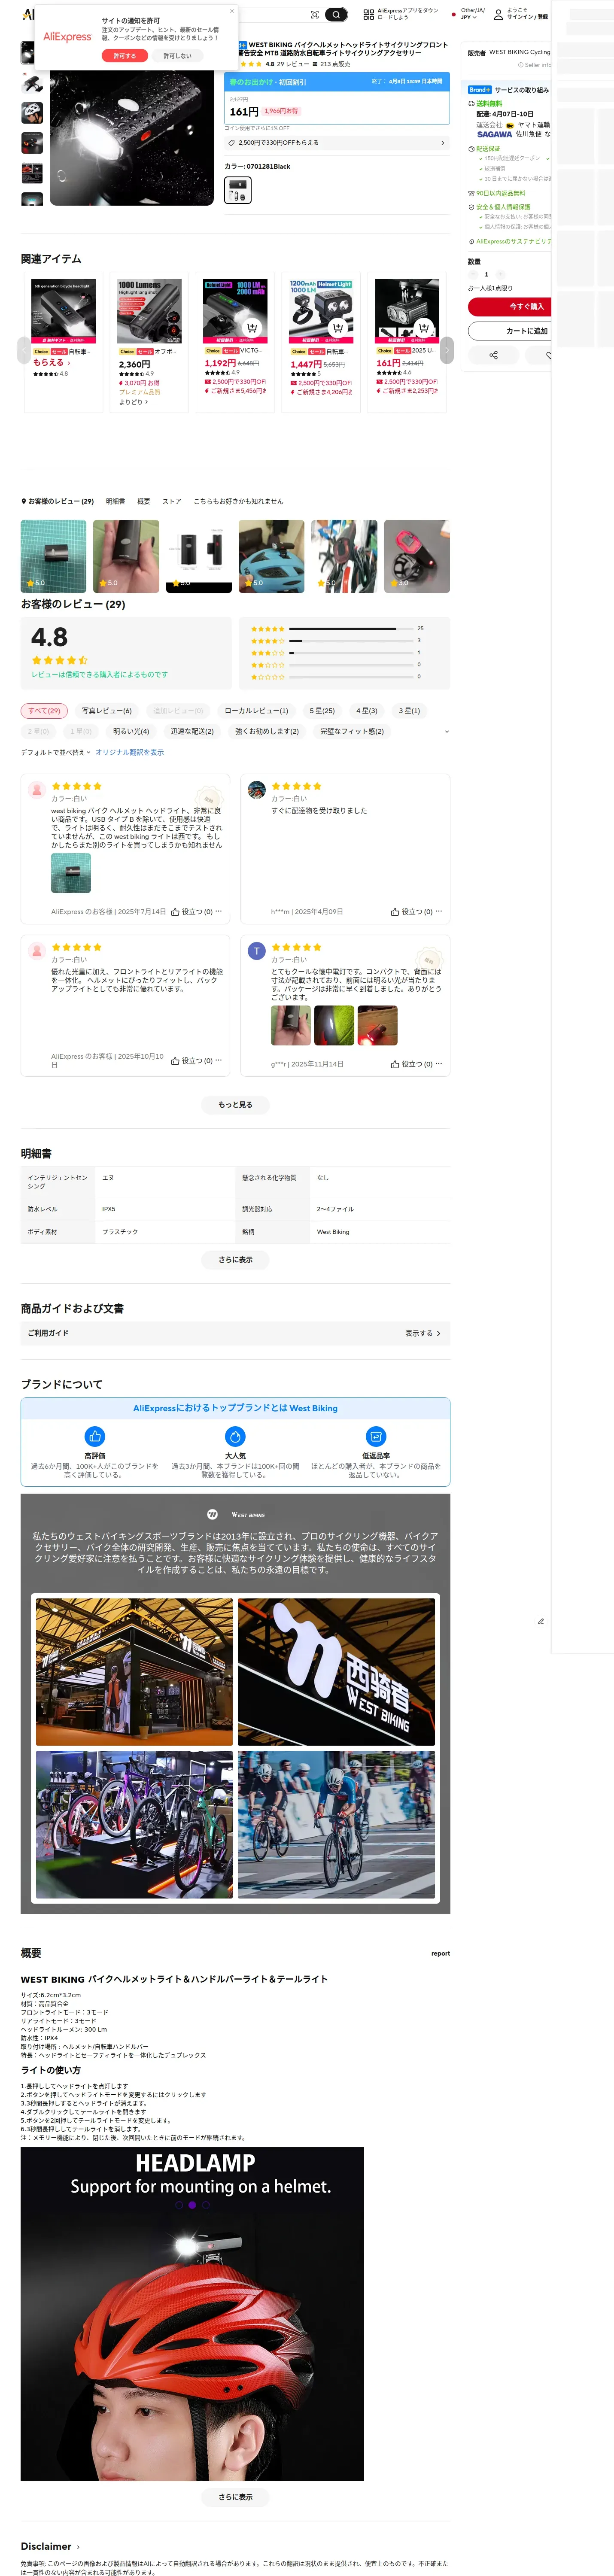614x2576 pixels.
Task: Filter reviews by 4星(3)
Action: coord(367,711)
